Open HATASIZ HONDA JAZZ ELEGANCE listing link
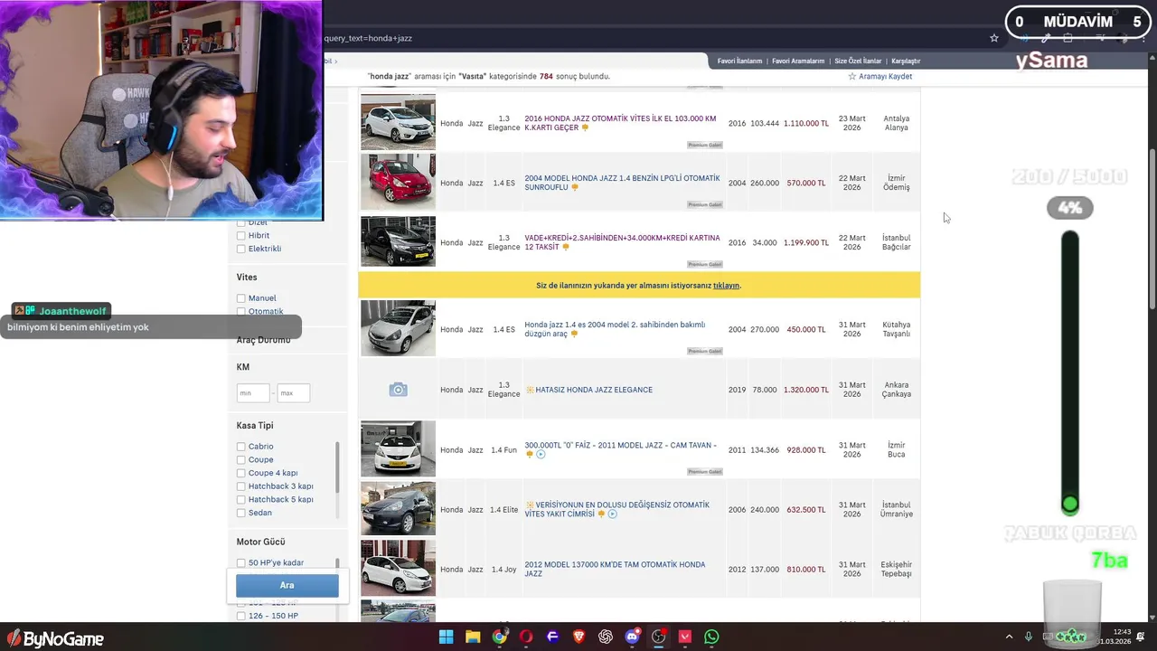Screen dimensions: 1157x651 click(x=594, y=390)
